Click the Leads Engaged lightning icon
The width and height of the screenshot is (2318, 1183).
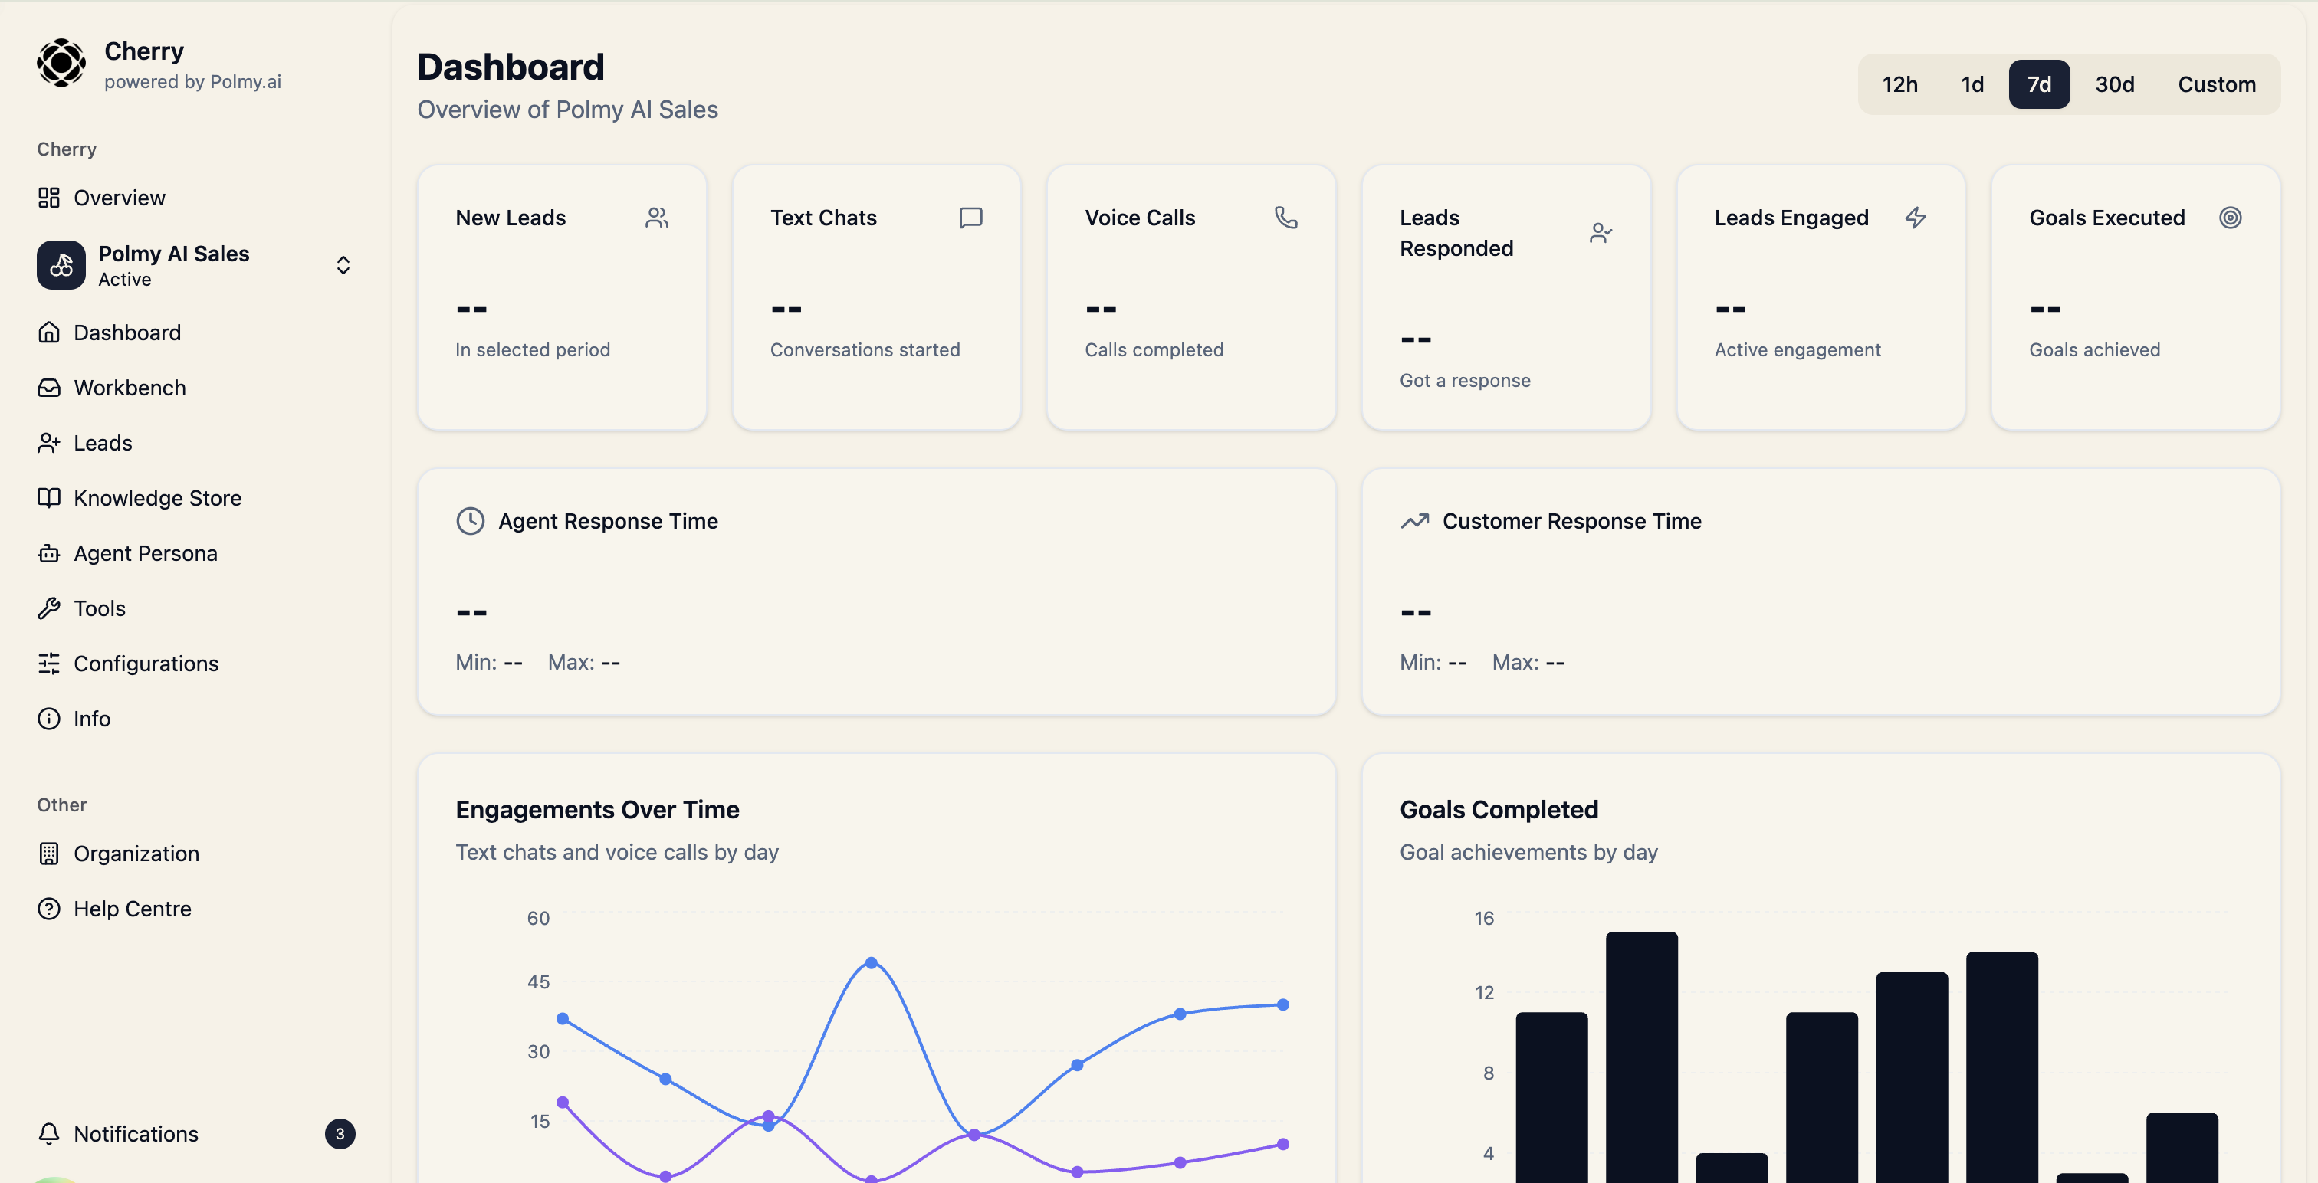[x=1916, y=217]
